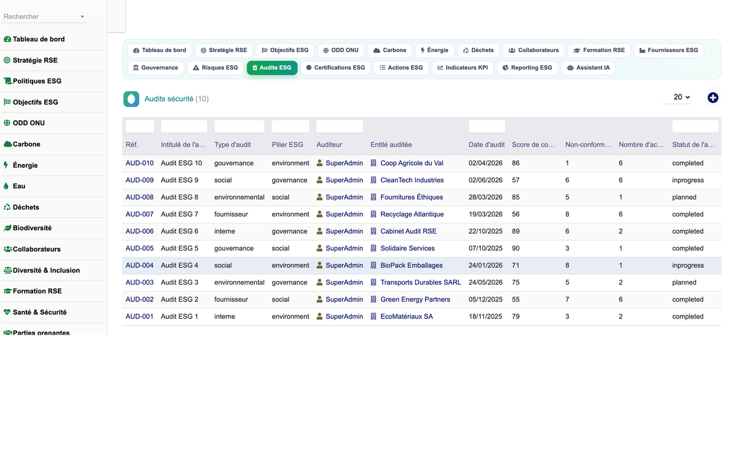Click Déchets sidebar recycle icon
This screenshot has height=456, width=737.
(7, 207)
